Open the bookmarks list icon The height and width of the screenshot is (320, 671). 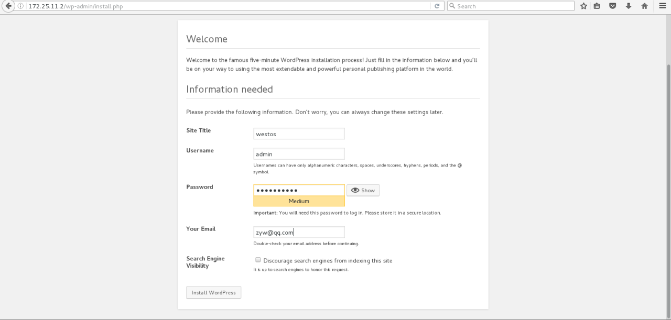597,6
